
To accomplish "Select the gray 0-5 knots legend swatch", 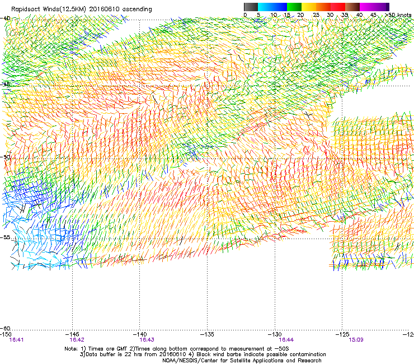I will (251, 7).
